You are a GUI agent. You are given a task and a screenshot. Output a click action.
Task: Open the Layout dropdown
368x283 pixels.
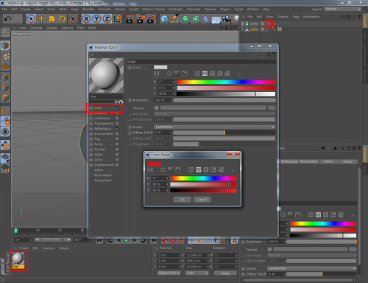point(342,9)
